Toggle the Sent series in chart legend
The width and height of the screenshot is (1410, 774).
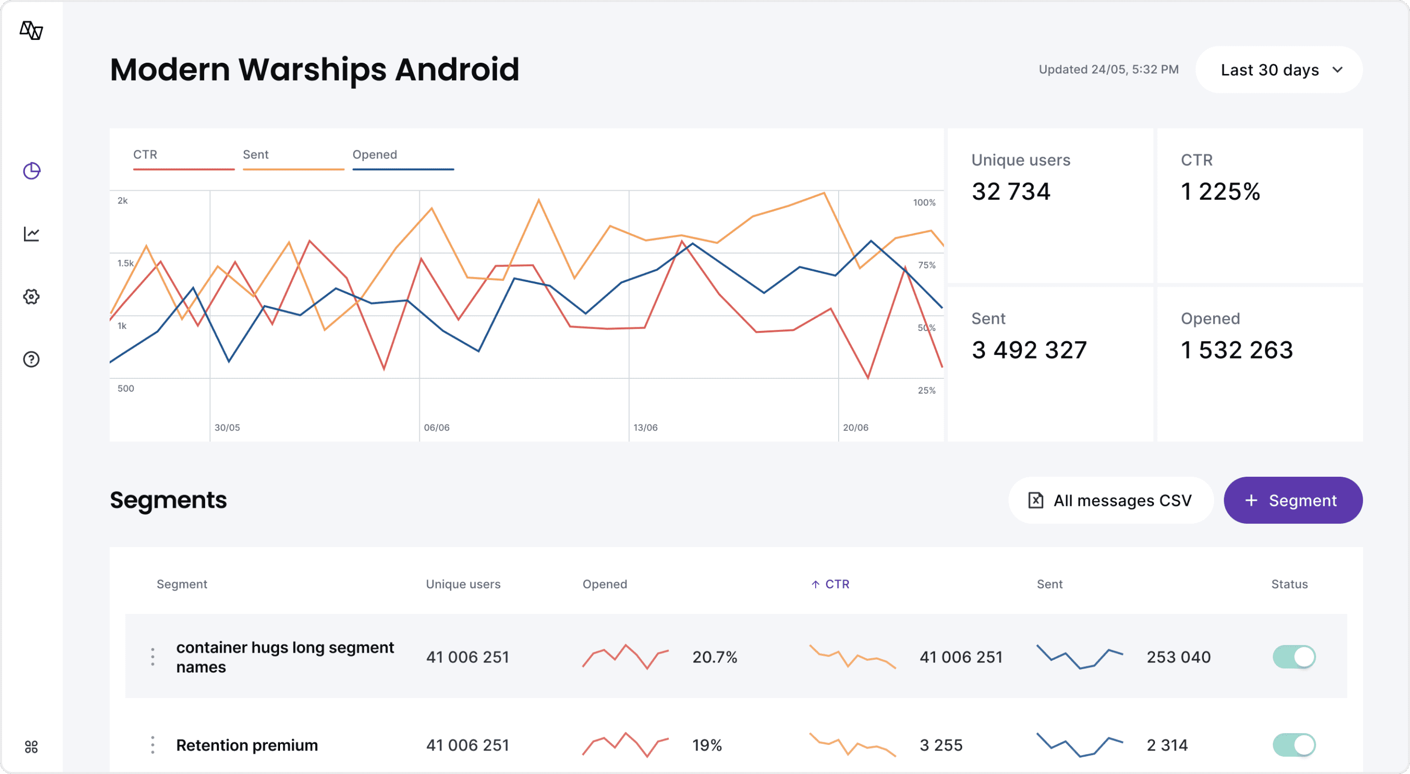click(293, 160)
